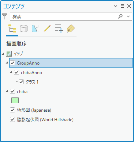The width and height of the screenshot is (134, 142).
Task: Uncheck the chibaAnno layer checkbox
Action: tap(16, 72)
